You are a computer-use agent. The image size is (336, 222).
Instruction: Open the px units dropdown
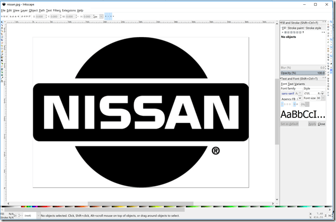pyautogui.click(x=98, y=17)
